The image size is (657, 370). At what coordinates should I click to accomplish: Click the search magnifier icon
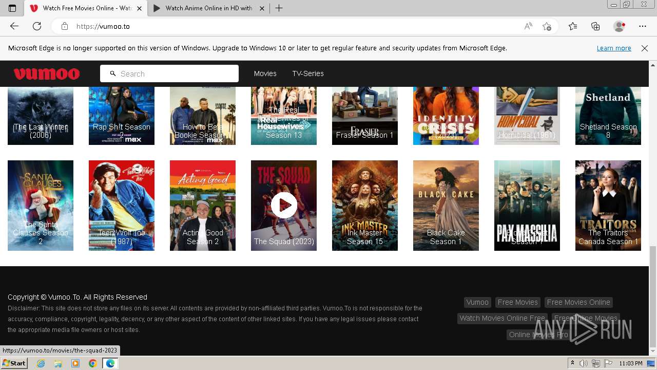(x=113, y=73)
